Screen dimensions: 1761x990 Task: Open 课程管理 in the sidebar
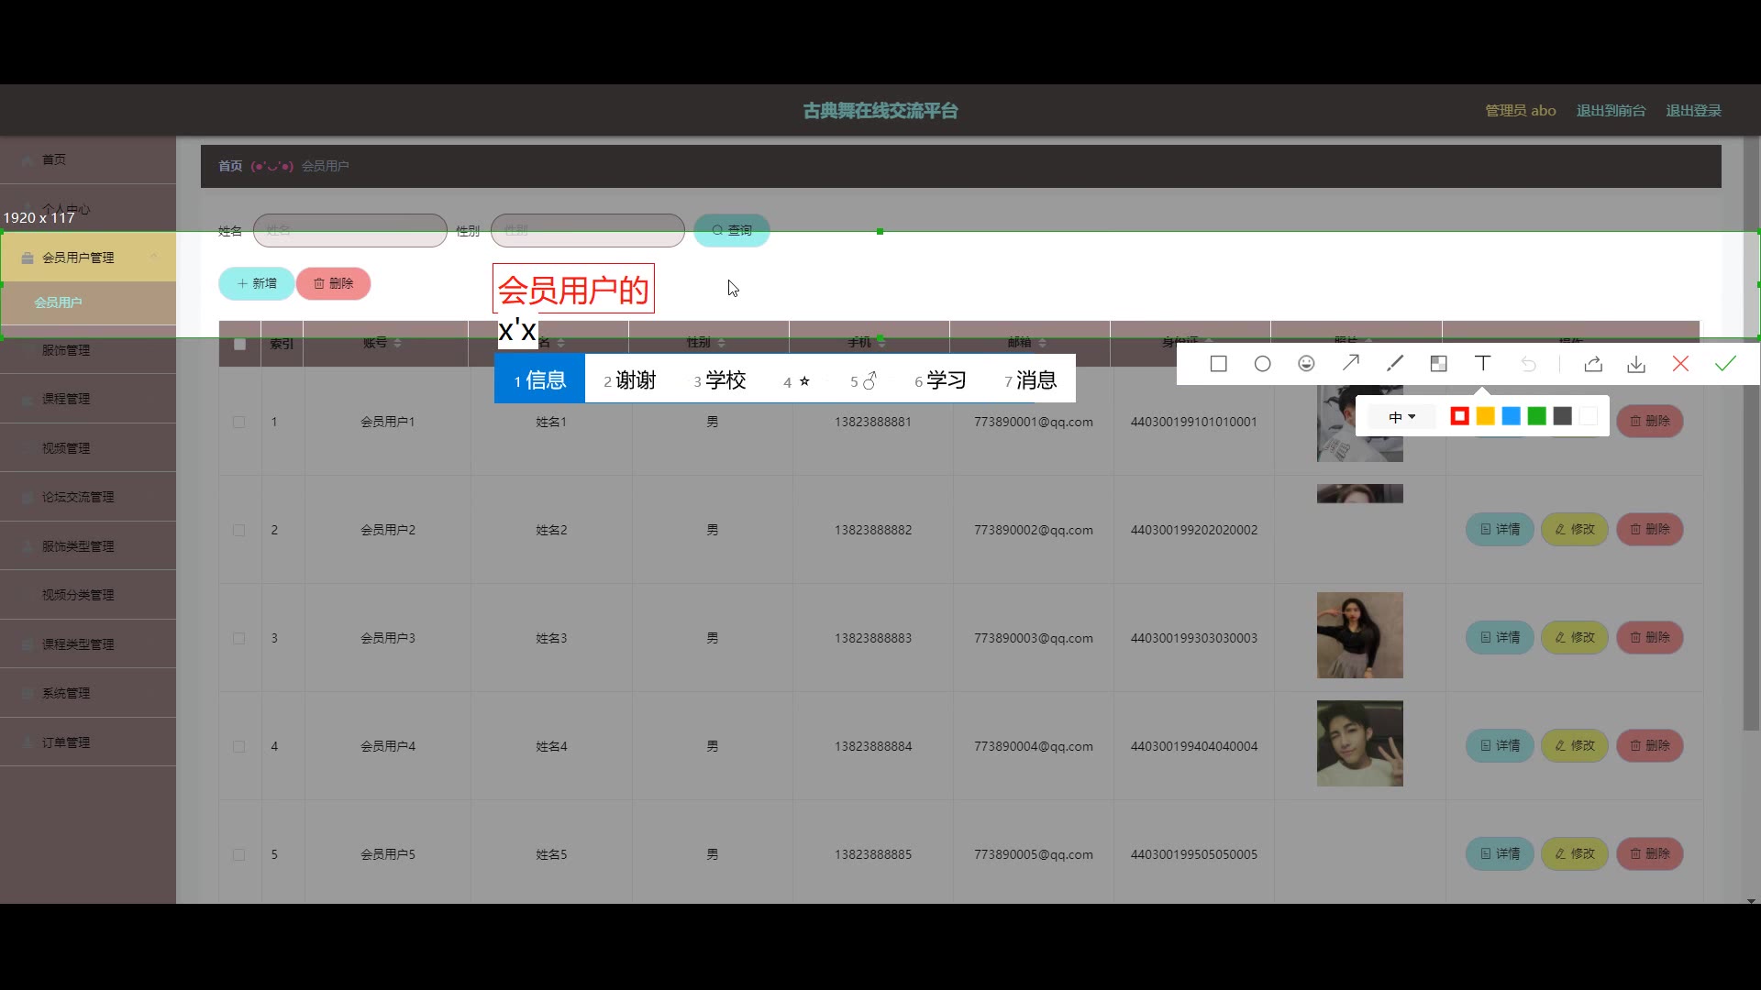click(88, 399)
